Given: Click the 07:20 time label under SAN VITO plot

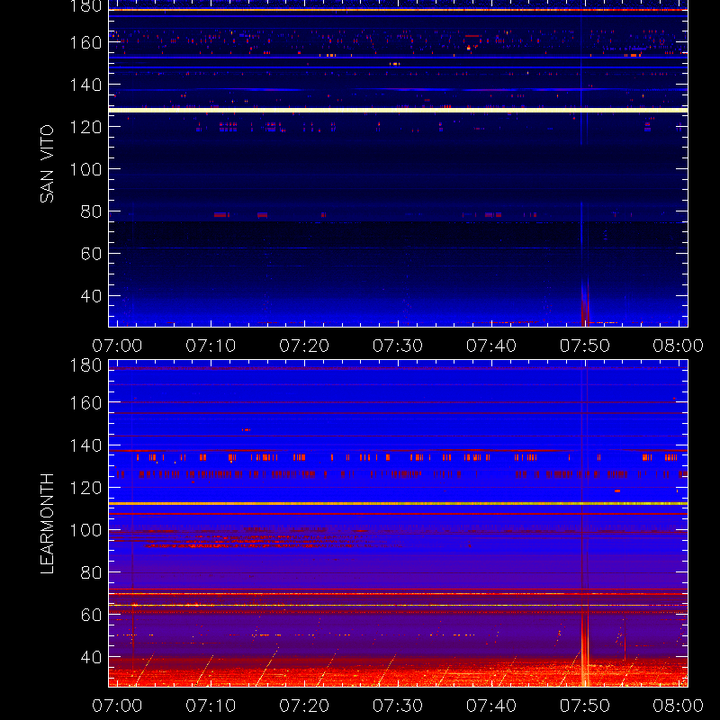Looking at the screenshot, I should [304, 346].
